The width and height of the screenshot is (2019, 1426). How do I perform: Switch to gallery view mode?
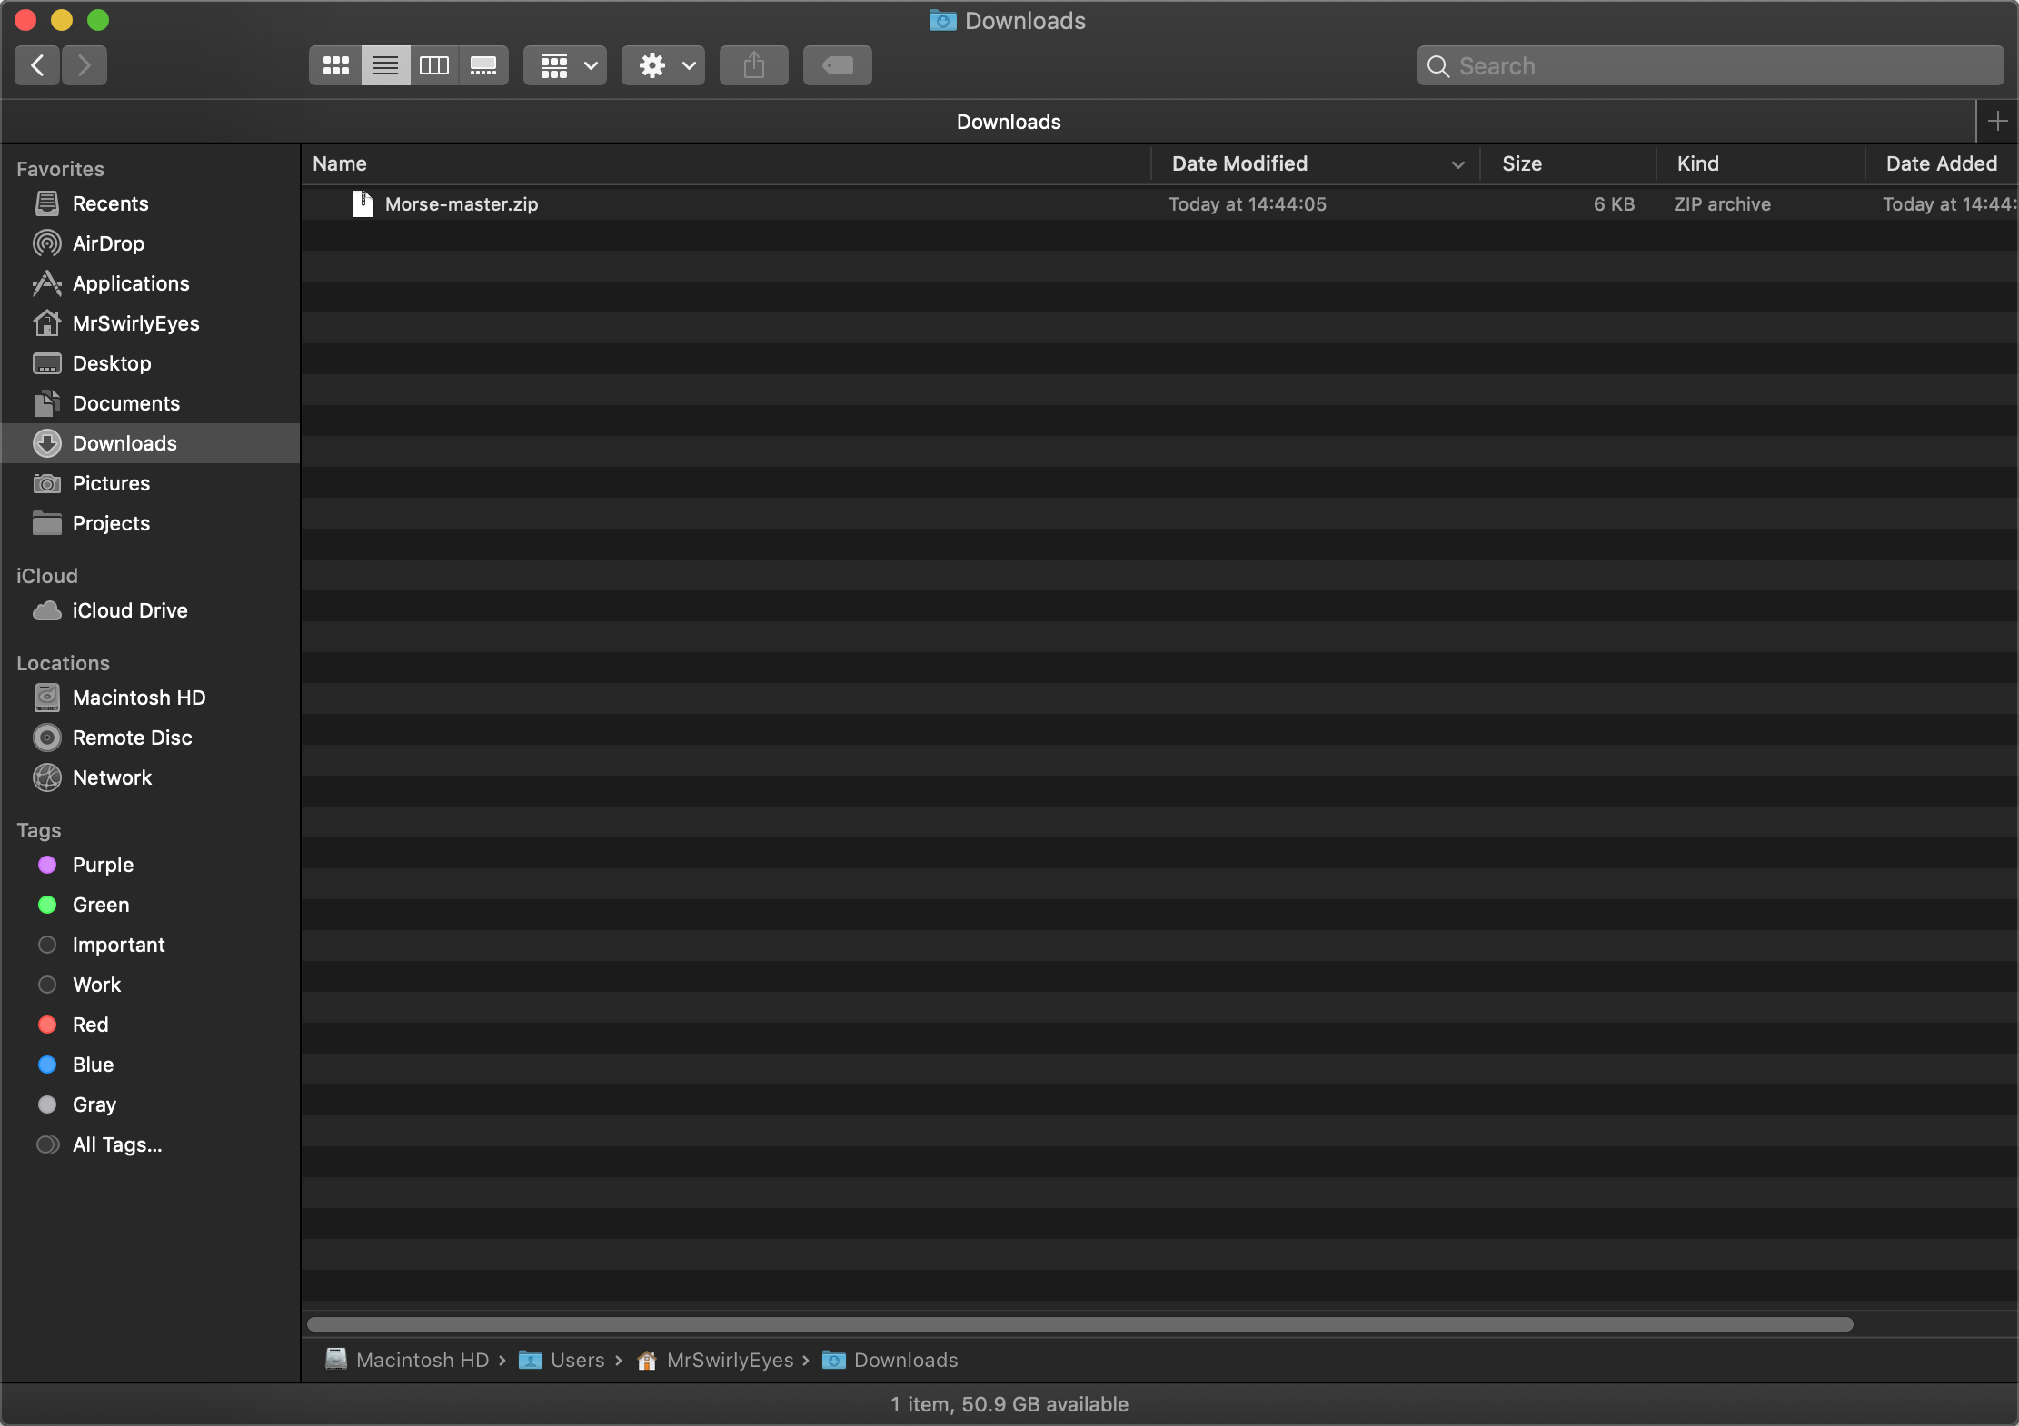[x=482, y=65]
